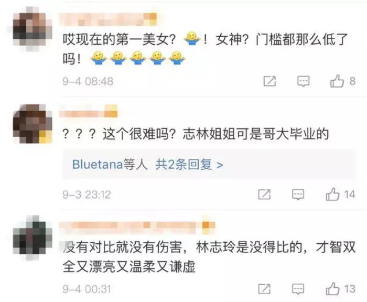This screenshot has height=302, width=367.
Task: Forward the 9-4 00:31 comment
Action: 264,289
